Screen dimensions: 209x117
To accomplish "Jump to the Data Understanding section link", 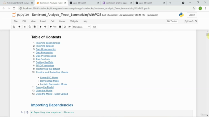I will 46,49.
